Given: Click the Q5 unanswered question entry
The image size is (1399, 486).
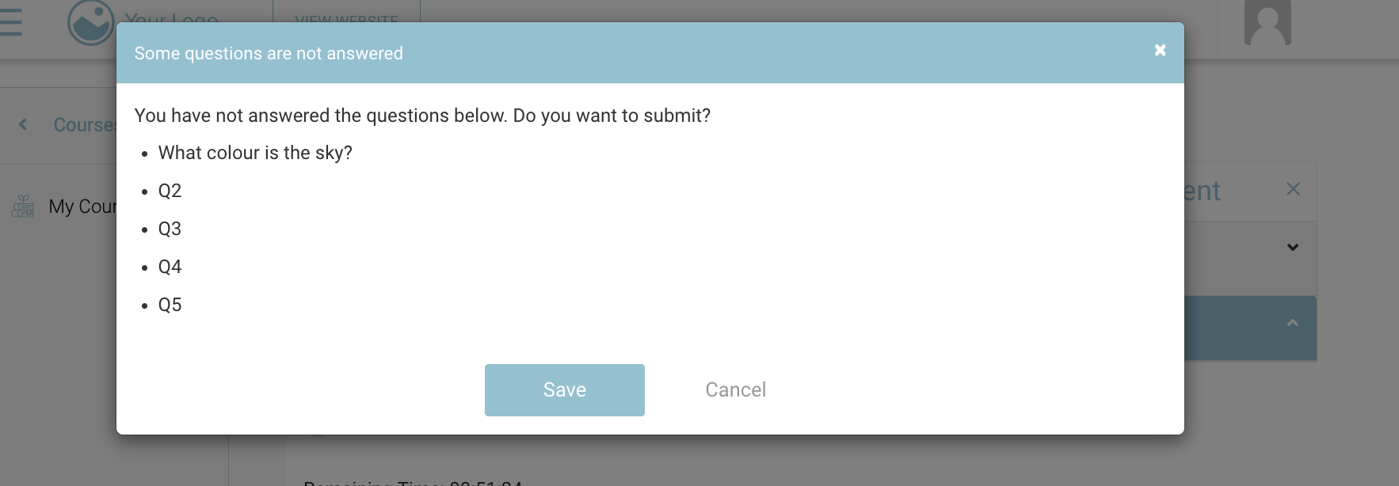Looking at the screenshot, I should coord(170,304).
